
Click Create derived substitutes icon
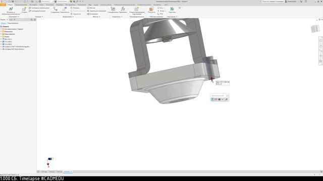[x=137, y=9]
